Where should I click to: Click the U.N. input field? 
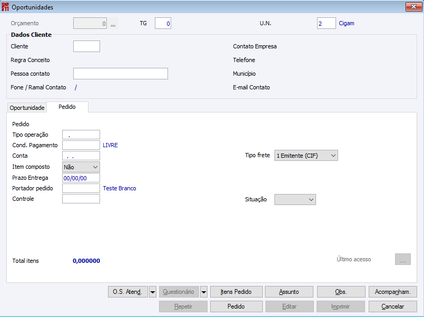[x=327, y=24]
